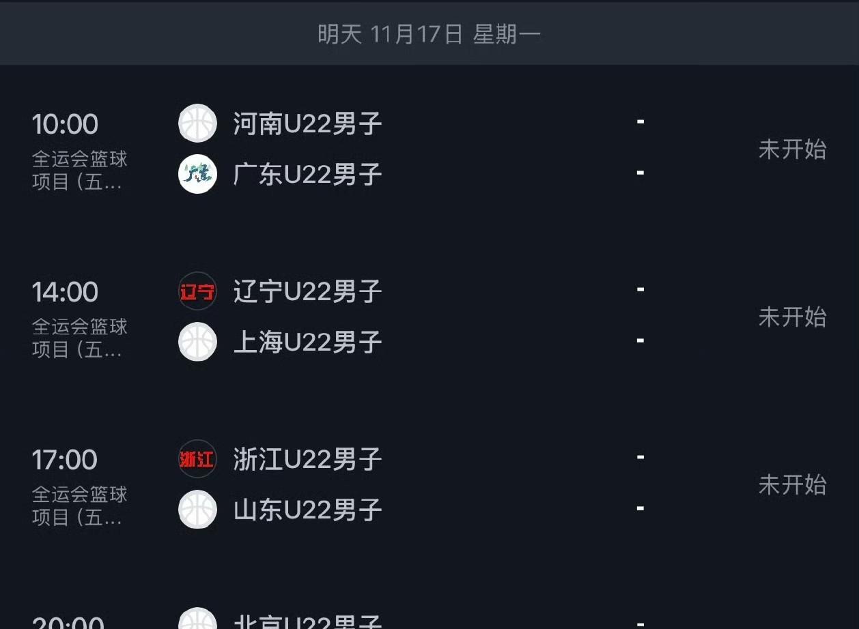859x629 pixels.
Task: Select the 辽宁U22男子 red team logo
Action: click(x=197, y=292)
